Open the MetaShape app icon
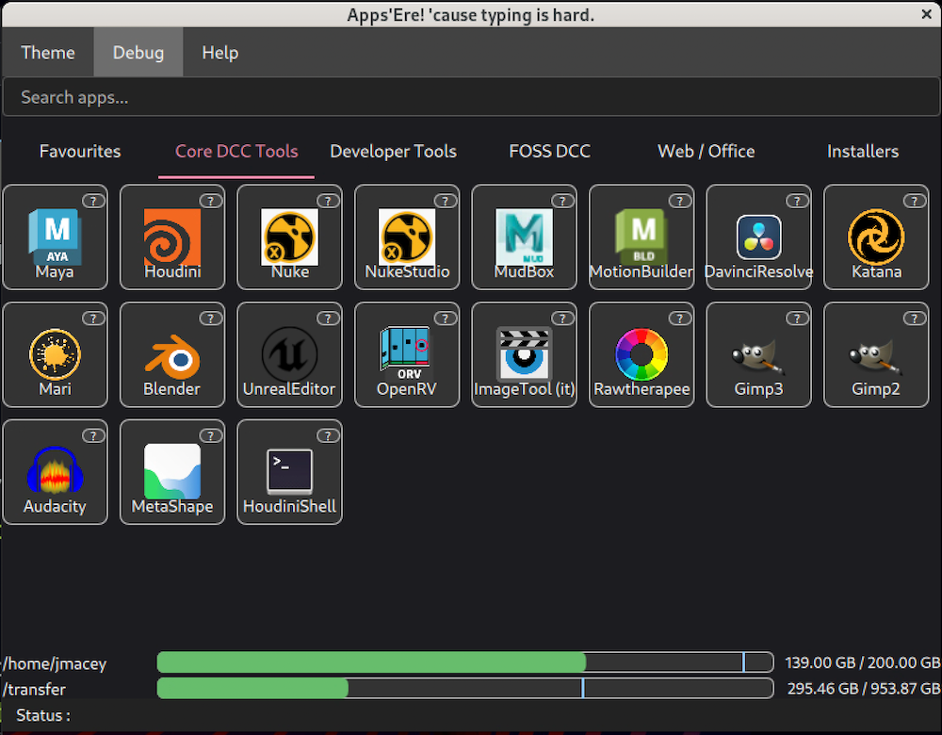The width and height of the screenshot is (942, 735). (172, 470)
